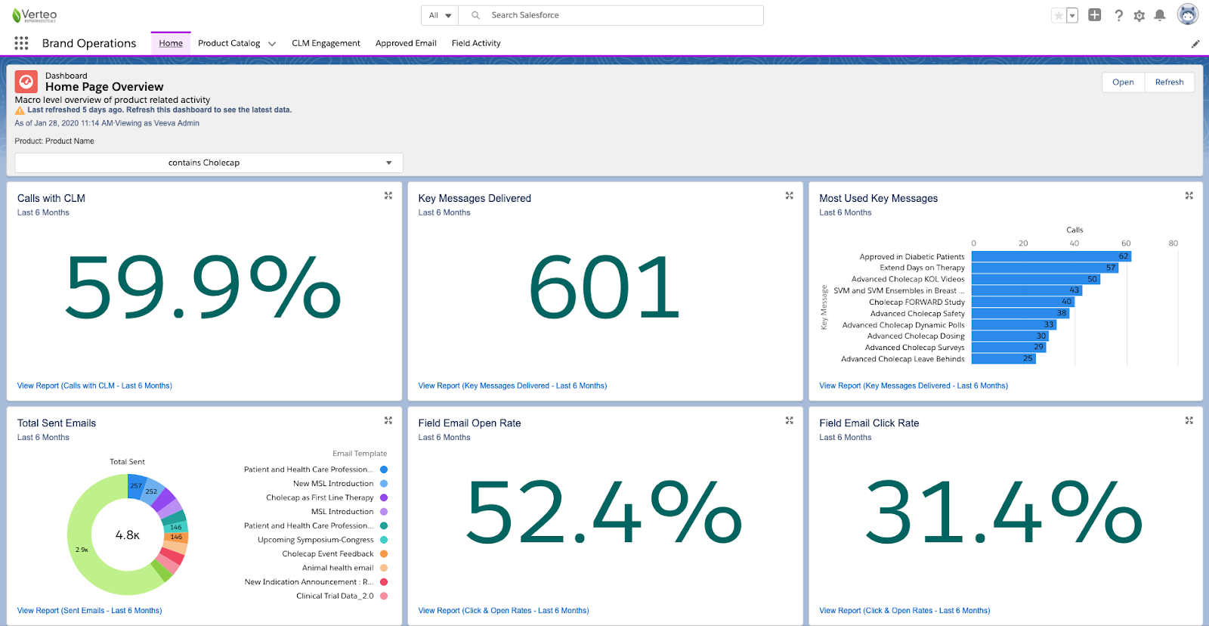Click the user profile avatar
This screenshot has width=1209, height=626.
click(x=1188, y=15)
